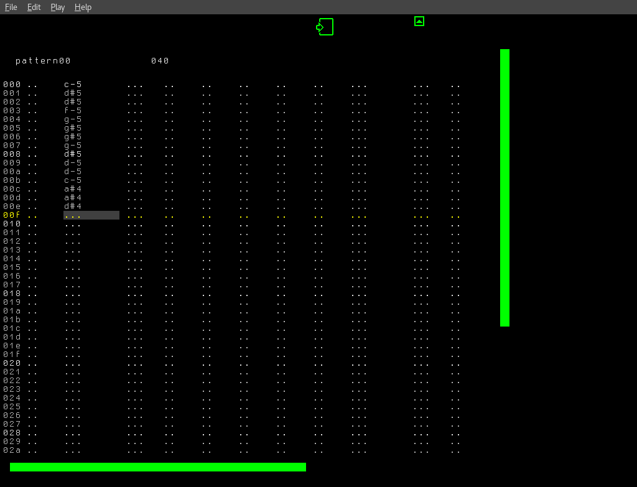This screenshot has height=487, width=637.
Task: Click the horizontal green scrollbar at bottom
Action: (x=159, y=466)
